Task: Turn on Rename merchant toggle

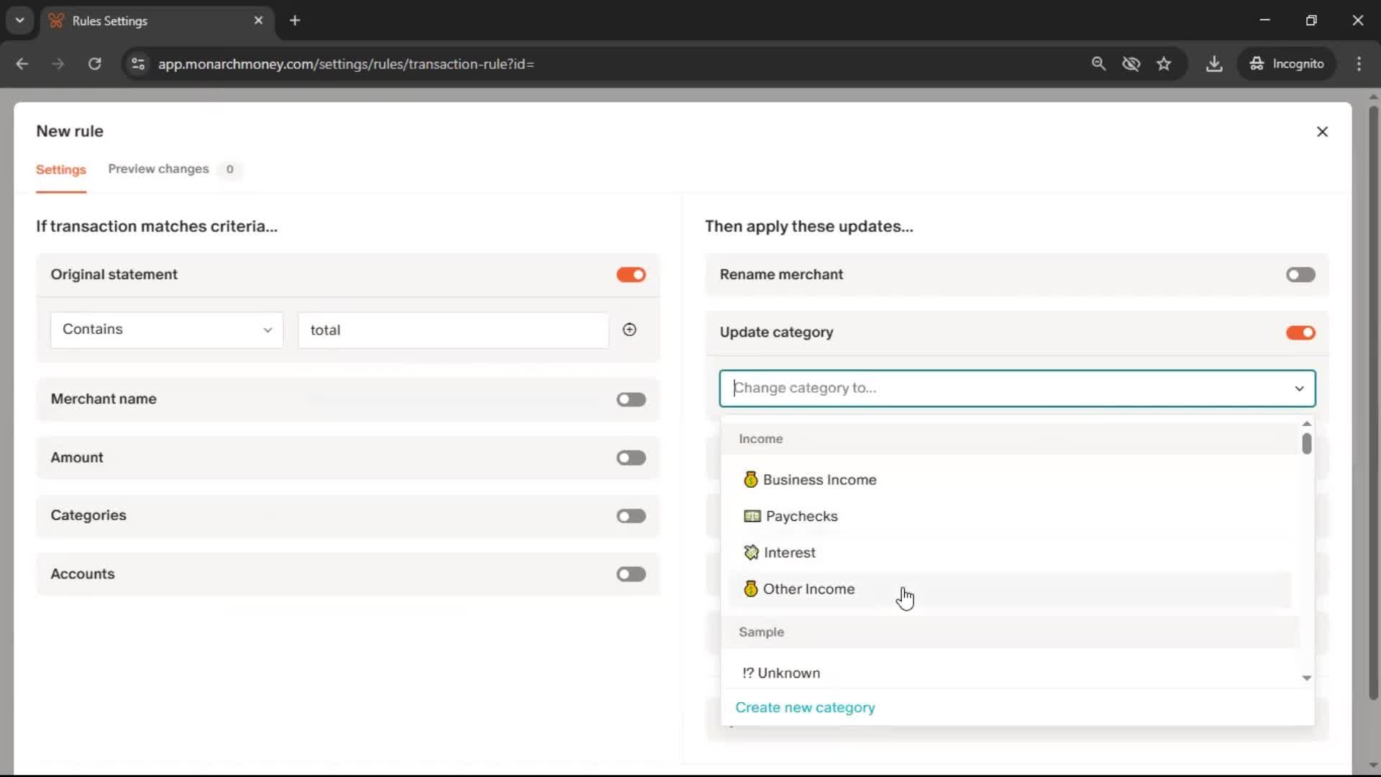Action: pos(1300,275)
